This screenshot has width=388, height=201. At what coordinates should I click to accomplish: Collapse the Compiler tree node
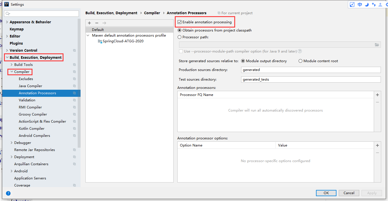[x=12, y=72]
